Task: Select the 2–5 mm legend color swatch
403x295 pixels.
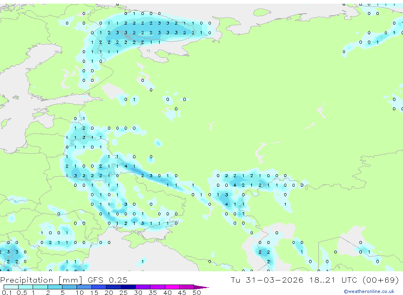Action: [55, 287]
